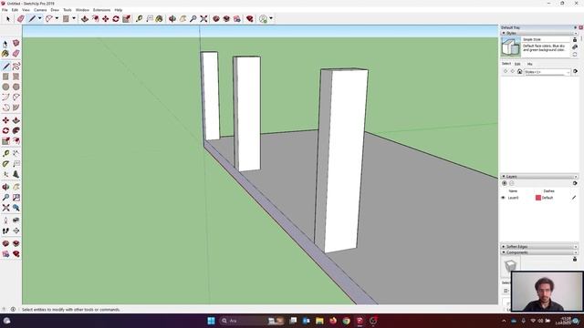
Task: Activate the Orbit tool in top toolbar
Action: coord(172,18)
